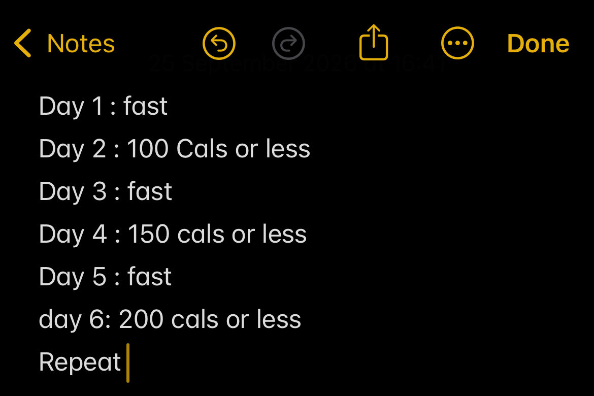Open the more options ellipsis menu

click(457, 43)
